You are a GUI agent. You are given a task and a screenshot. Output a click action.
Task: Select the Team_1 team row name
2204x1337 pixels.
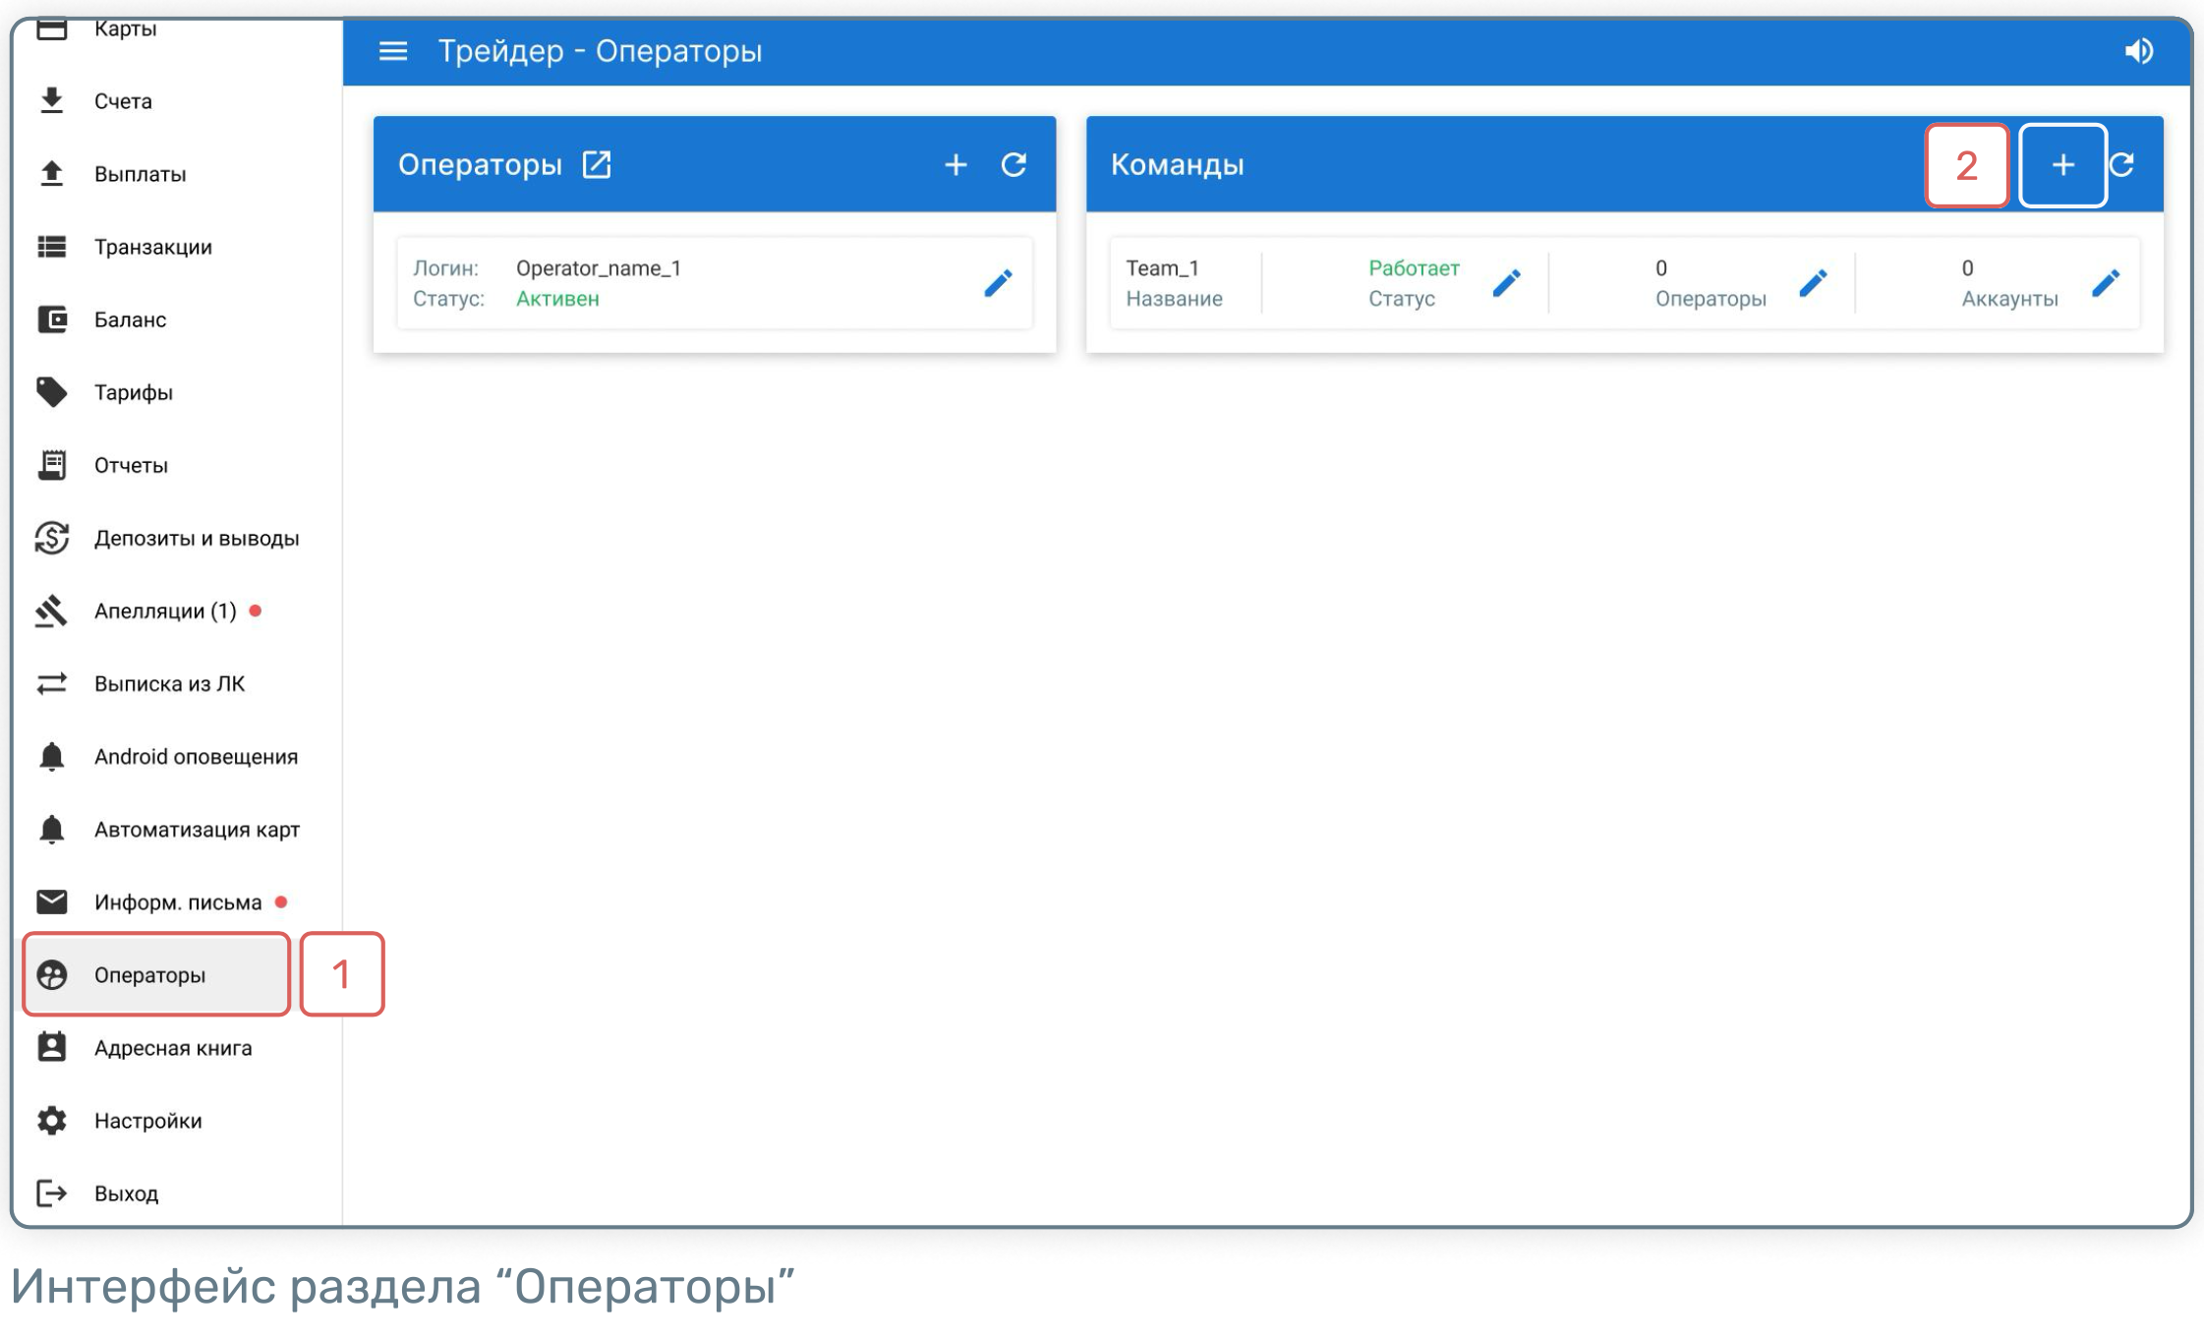(x=1162, y=268)
